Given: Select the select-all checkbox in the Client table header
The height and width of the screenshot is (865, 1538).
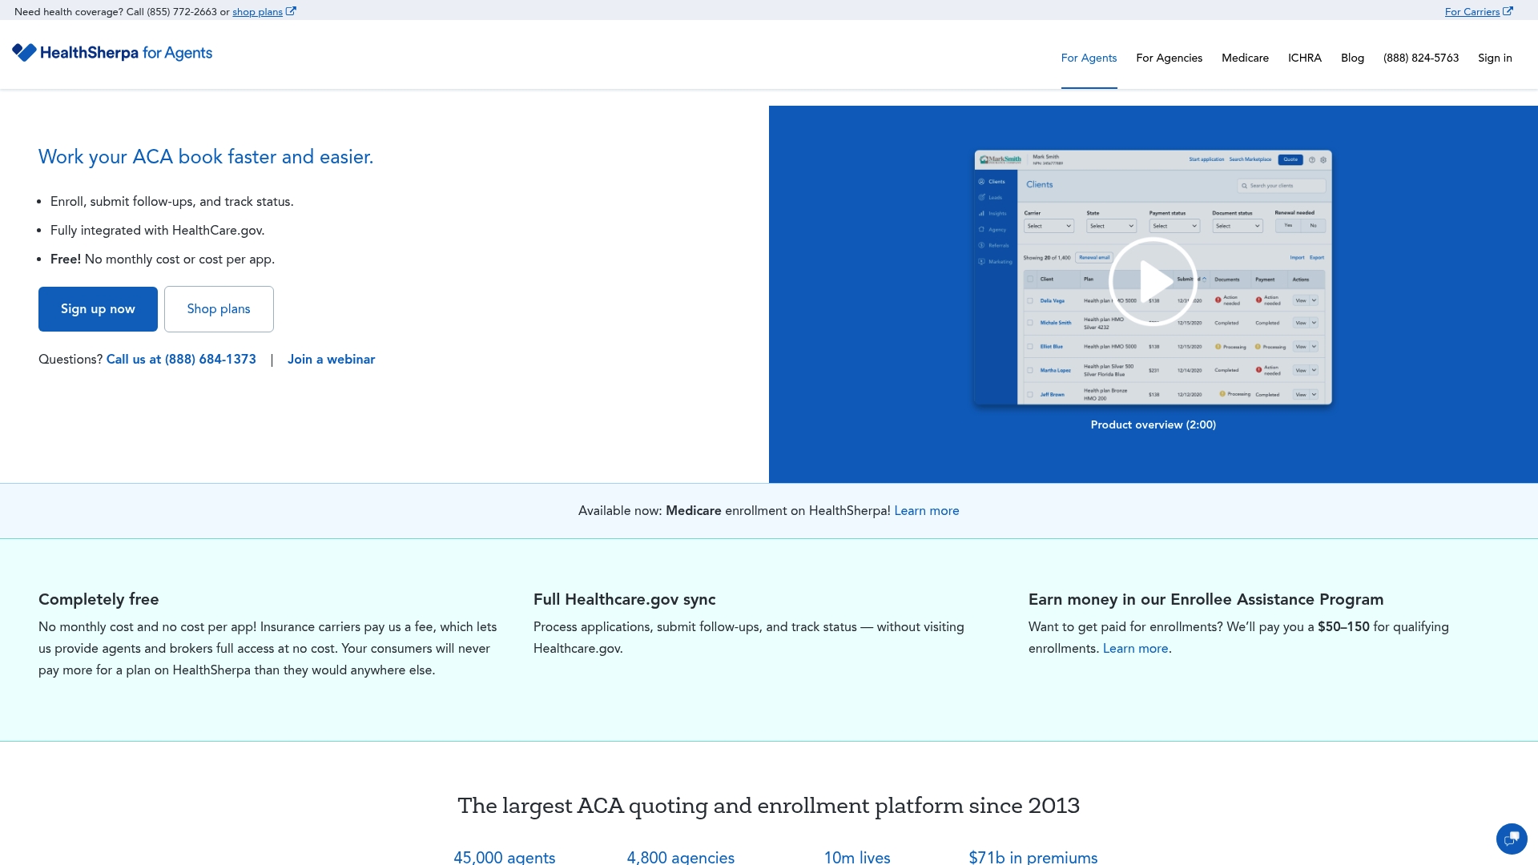Looking at the screenshot, I should tap(1030, 279).
